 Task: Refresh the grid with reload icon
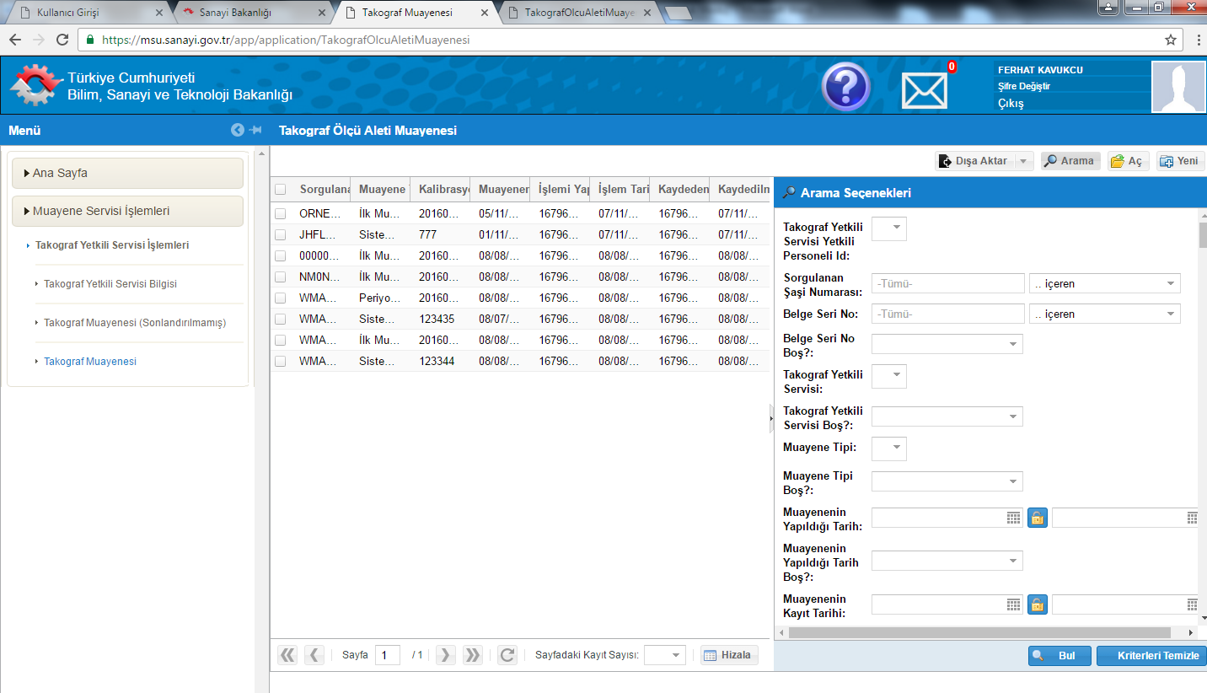click(x=507, y=655)
